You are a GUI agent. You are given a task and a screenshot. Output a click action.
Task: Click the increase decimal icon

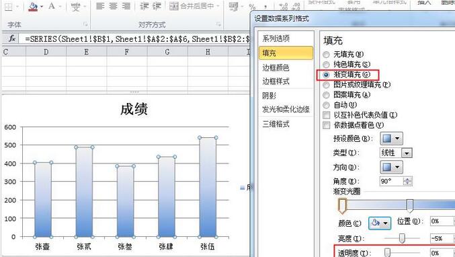[x=283, y=6]
